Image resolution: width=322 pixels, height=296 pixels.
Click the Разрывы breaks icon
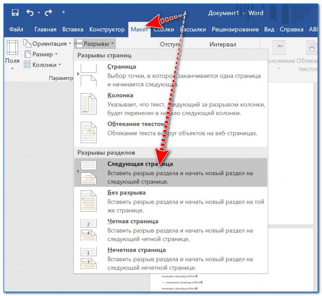pyautogui.click(x=79, y=43)
